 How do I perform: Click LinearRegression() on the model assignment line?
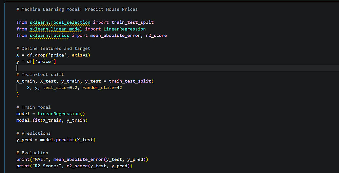61,114
